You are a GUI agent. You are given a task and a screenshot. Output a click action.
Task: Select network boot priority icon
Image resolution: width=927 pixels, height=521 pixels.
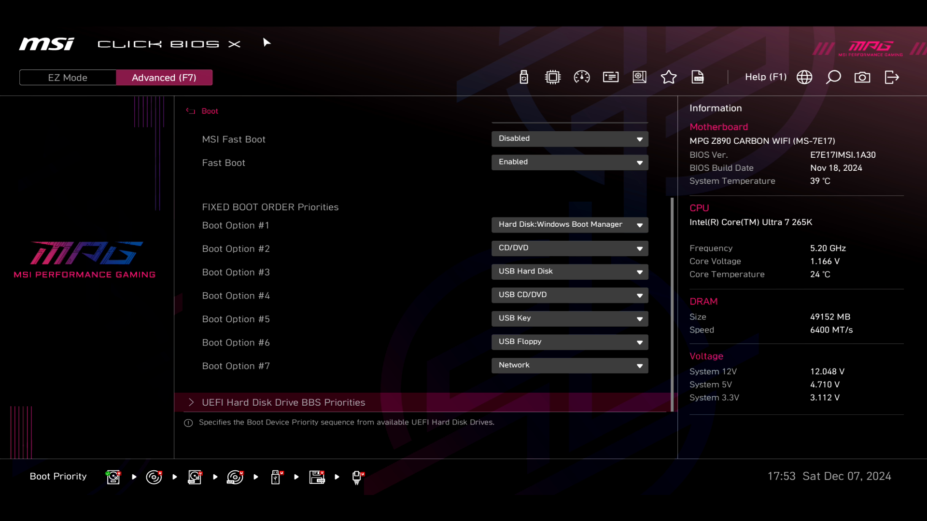click(x=357, y=477)
